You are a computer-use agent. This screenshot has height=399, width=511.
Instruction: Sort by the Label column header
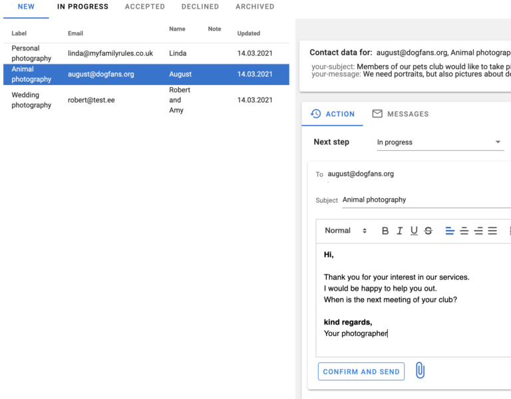coord(19,33)
